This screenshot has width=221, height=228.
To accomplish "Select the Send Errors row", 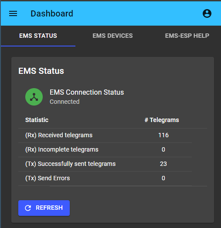I will tap(105, 178).
